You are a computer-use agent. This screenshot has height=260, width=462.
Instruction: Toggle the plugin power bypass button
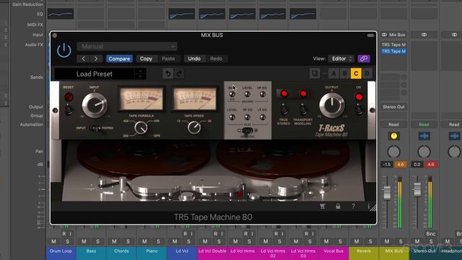coord(64,51)
